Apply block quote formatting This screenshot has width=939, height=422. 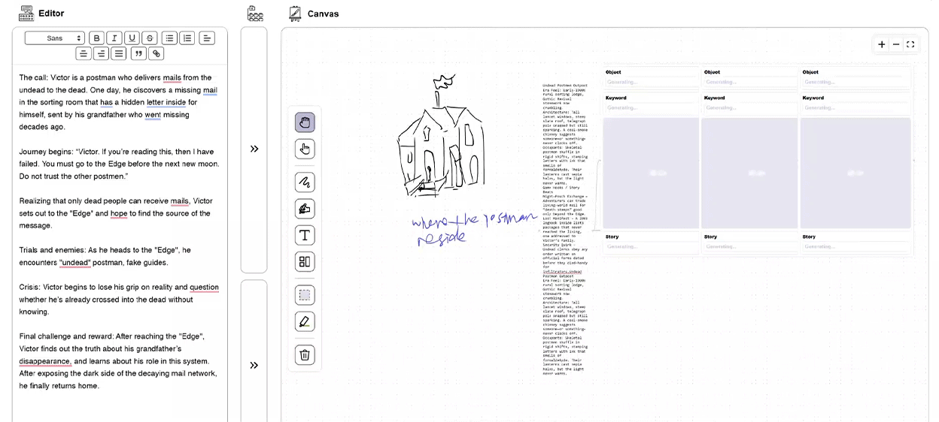(138, 53)
